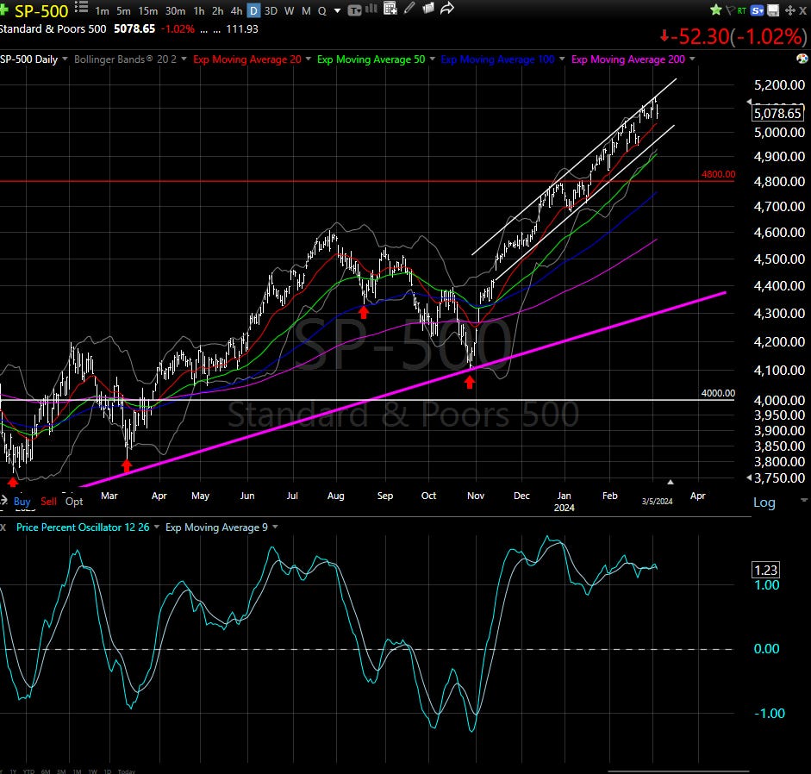Click the bottom horizontal scrollbar
This screenshot has width=811, height=774.
[678, 771]
